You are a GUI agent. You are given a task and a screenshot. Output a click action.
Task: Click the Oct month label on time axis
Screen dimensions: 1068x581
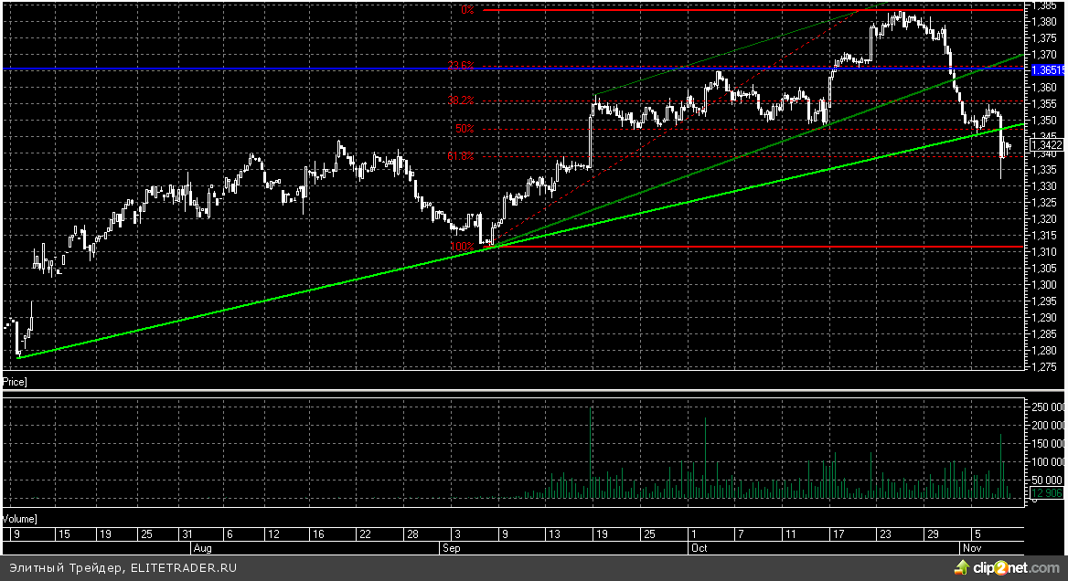699,548
